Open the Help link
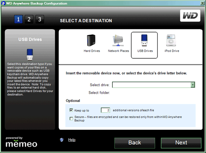This screenshot has width=206, height=153. (72, 140)
